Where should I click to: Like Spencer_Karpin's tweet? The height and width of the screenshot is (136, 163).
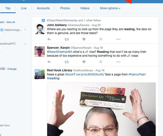click(84, 62)
